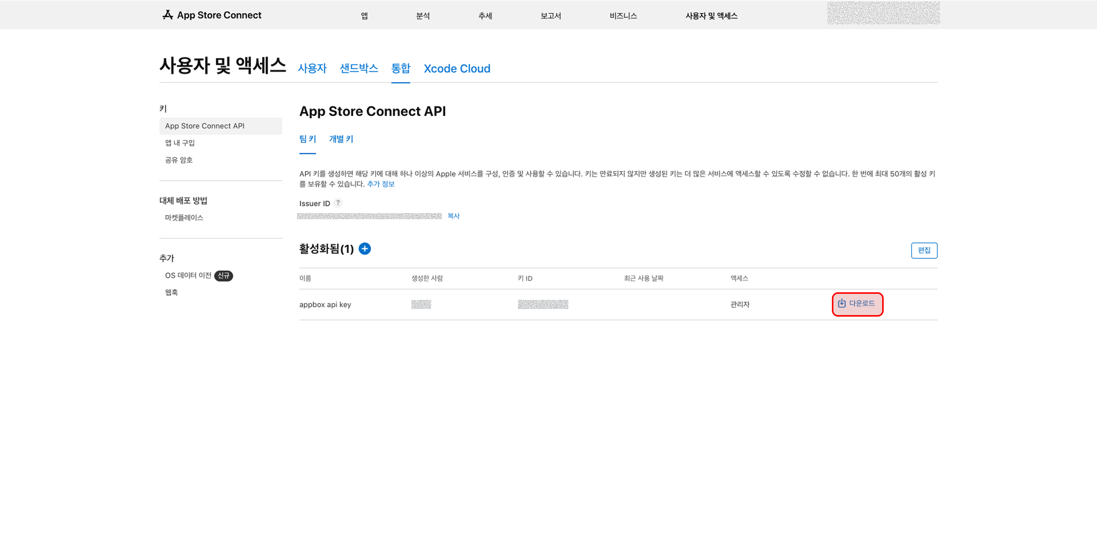This screenshot has height=548, width=1097.
Task: Click the blue plus icon next to 활성화됨(1)
Action: click(x=365, y=249)
